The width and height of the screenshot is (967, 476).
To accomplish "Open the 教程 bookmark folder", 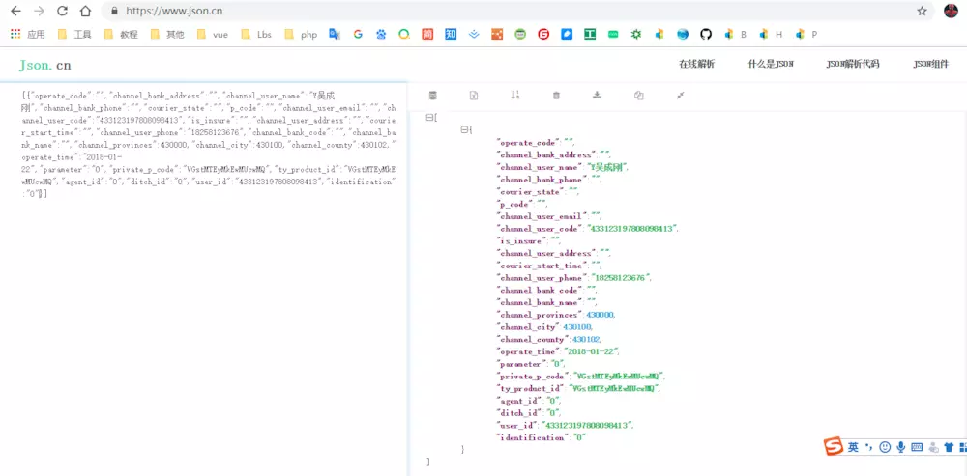I will 121,35.
